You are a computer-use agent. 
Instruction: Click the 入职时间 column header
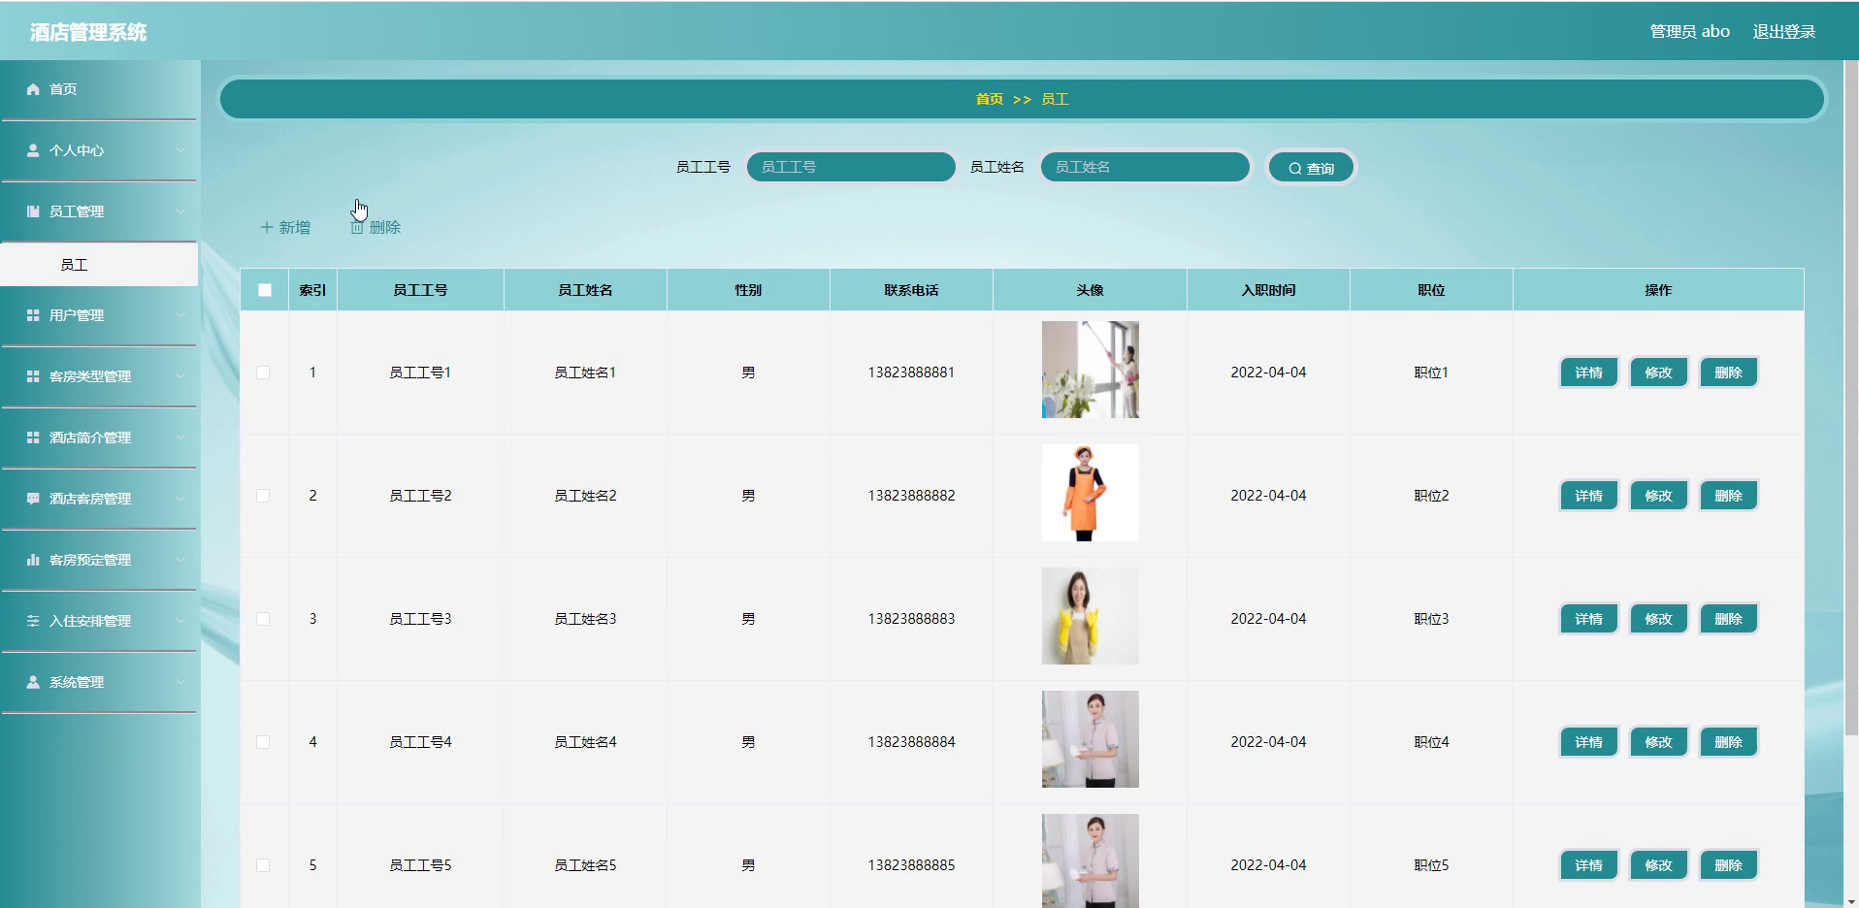pyautogui.click(x=1268, y=290)
